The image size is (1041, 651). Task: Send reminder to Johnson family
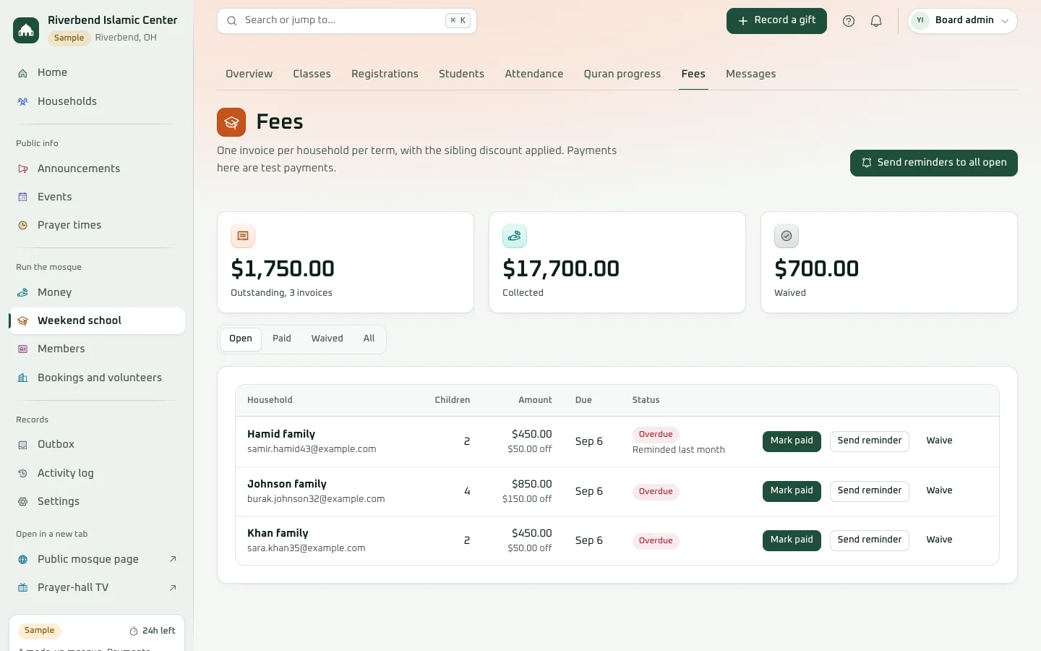click(870, 491)
